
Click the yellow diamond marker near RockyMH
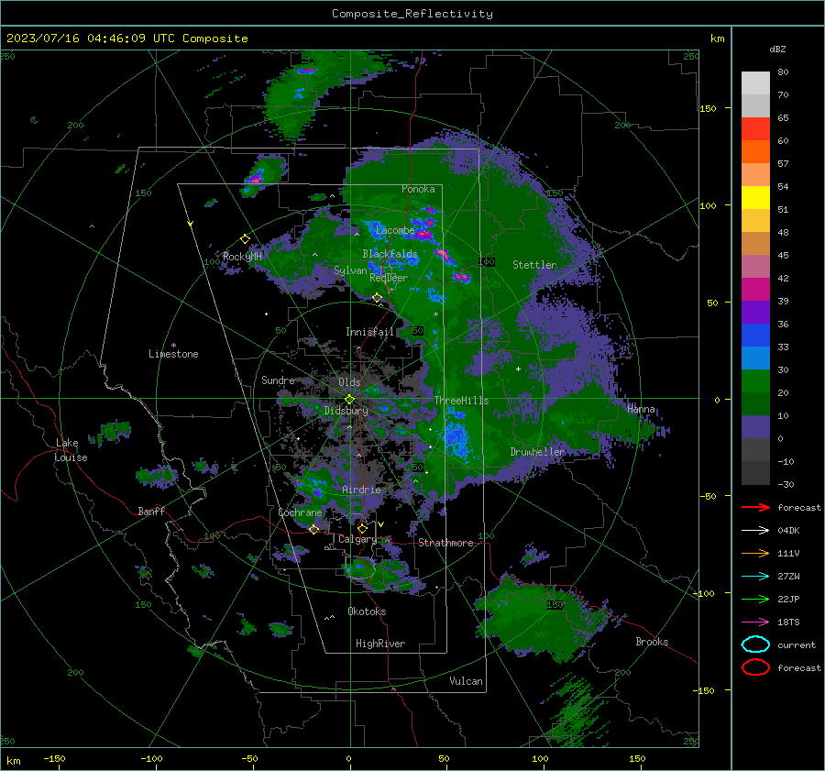pyautogui.click(x=245, y=239)
